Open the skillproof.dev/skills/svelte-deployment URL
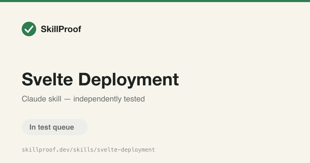Viewport: 310px width, 163px height. point(88,150)
